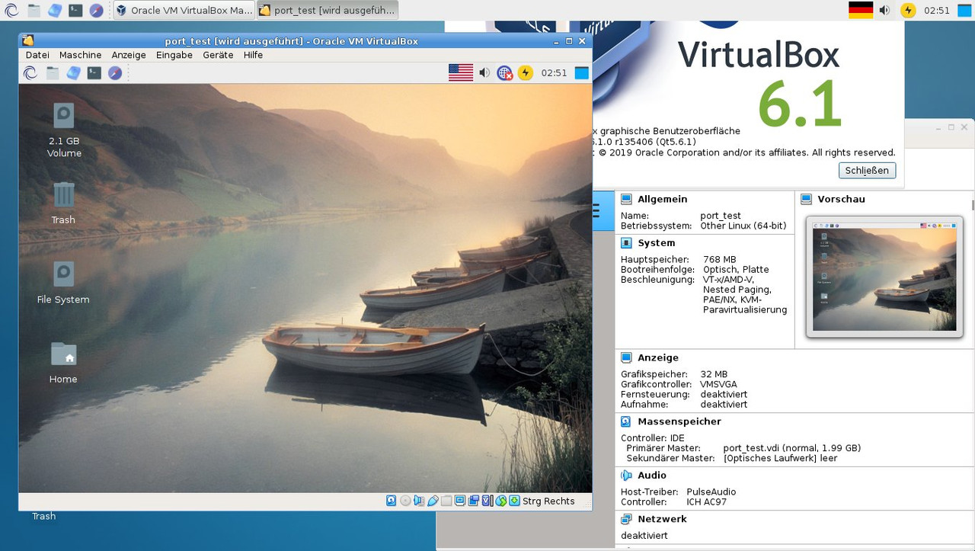Launch host terminal from top panel

tap(75, 10)
